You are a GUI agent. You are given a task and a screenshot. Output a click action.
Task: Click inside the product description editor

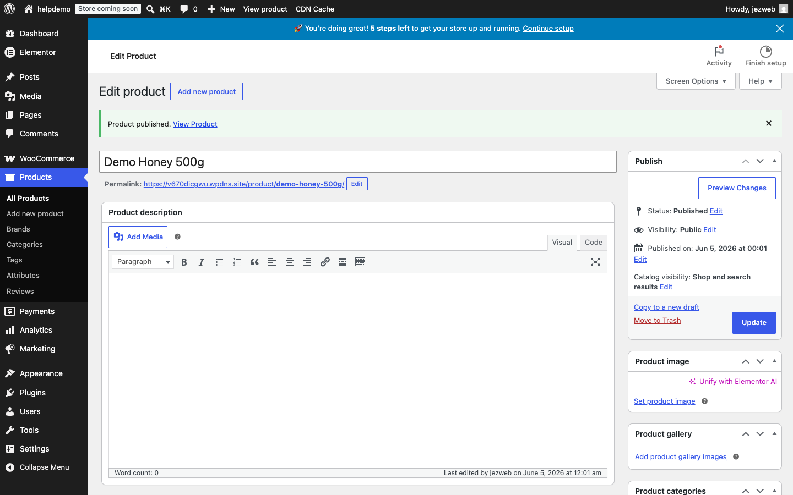click(358, 371)
